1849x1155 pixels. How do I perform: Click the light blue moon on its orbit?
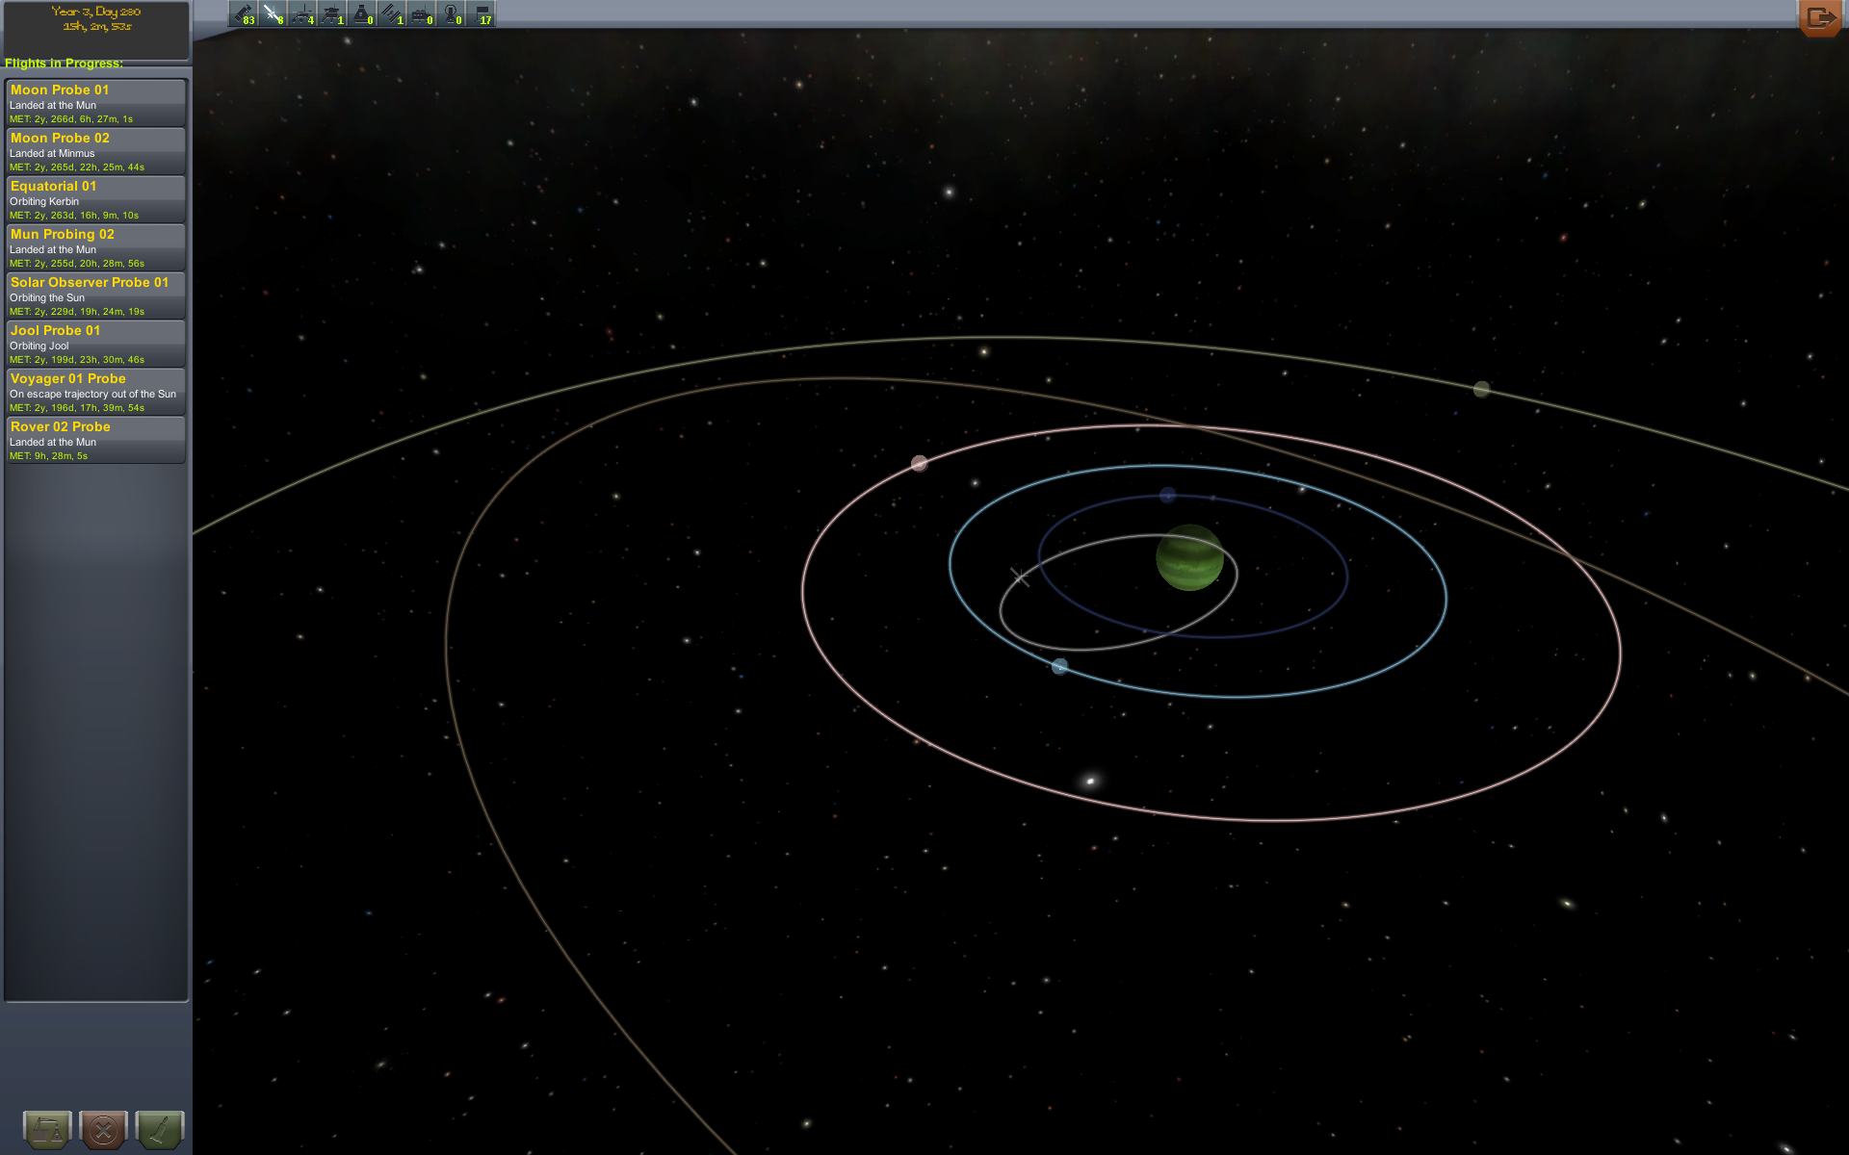pos(1059,666)
